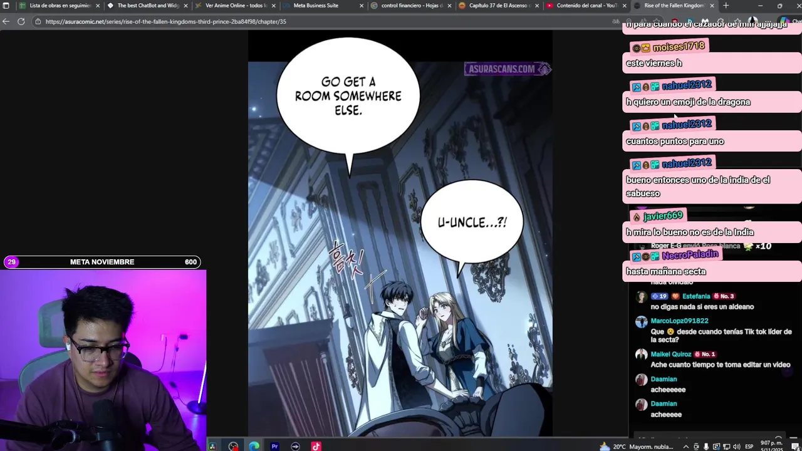Open the network icon in system tray
The height and width of the screenshot is (451, 802).
point(727,447)
